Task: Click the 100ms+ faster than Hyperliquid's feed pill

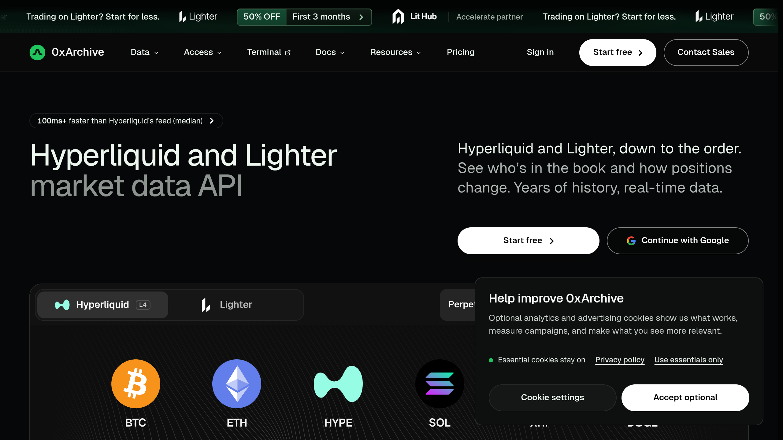Action: (x=126, y=121)
